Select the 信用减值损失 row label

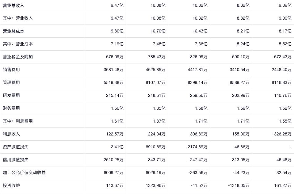(16, 160)
